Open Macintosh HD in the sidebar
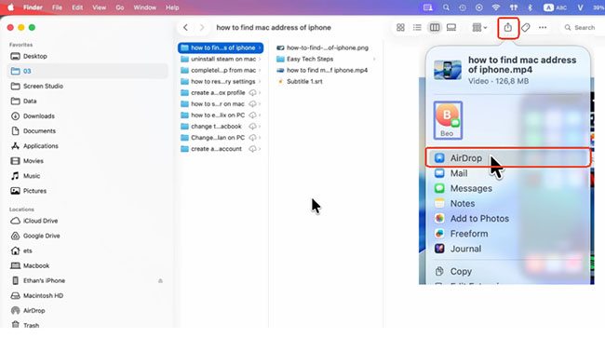The height and width of the screenshot is (338, 605). (x=87, y=295)
